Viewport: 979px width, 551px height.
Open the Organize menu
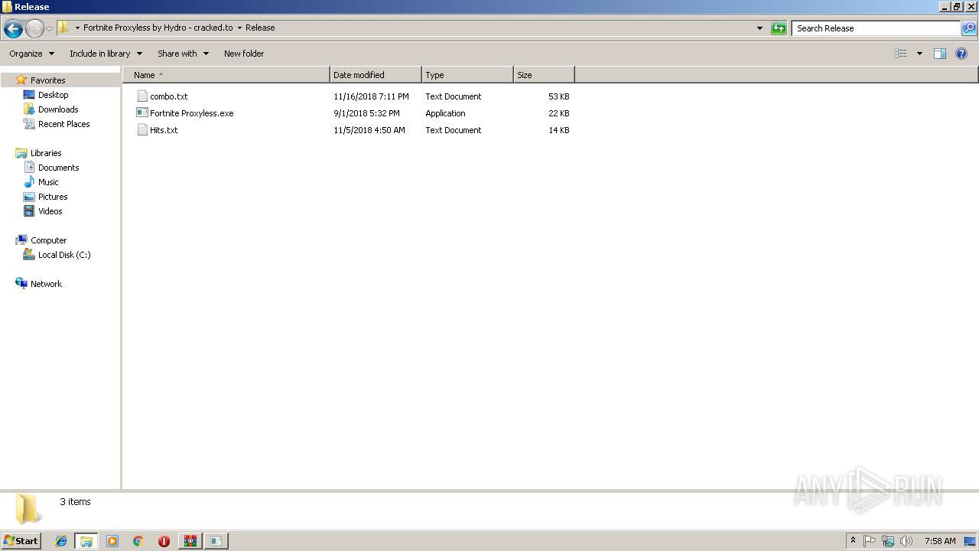pos(31,54)
